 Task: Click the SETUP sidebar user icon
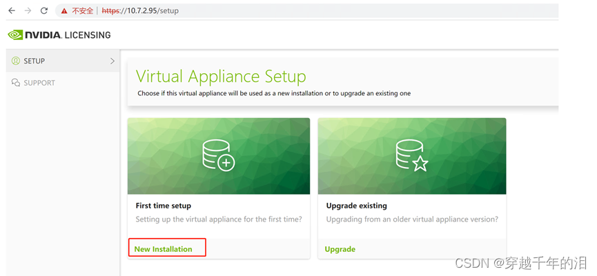16,61
